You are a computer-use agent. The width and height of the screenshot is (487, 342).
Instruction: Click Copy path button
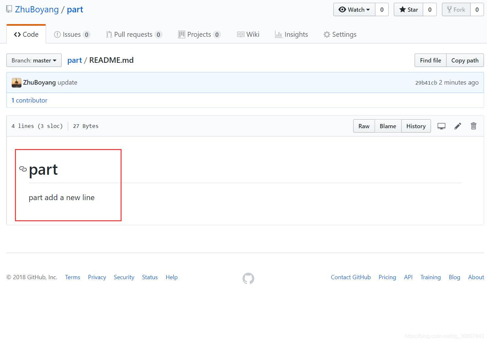465,60
